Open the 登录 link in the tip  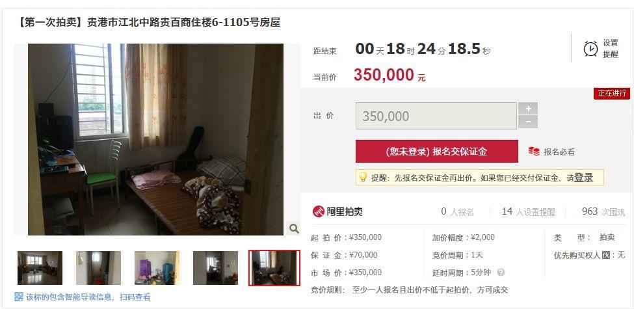coord(583,177)
